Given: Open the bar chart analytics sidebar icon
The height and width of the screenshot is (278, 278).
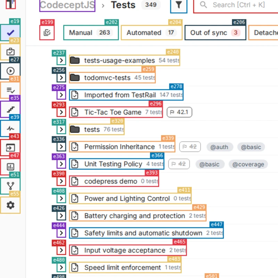Looking at the screenshot, I should [x=10, y=167].
